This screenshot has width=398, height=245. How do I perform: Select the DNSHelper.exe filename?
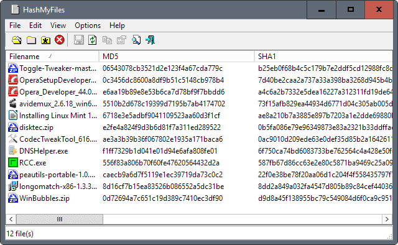pos(44,151)
